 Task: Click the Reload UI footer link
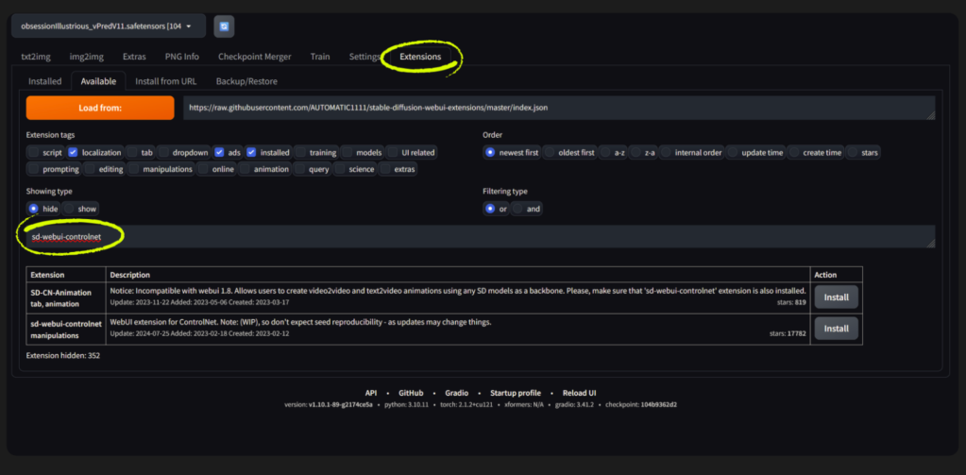580,393
